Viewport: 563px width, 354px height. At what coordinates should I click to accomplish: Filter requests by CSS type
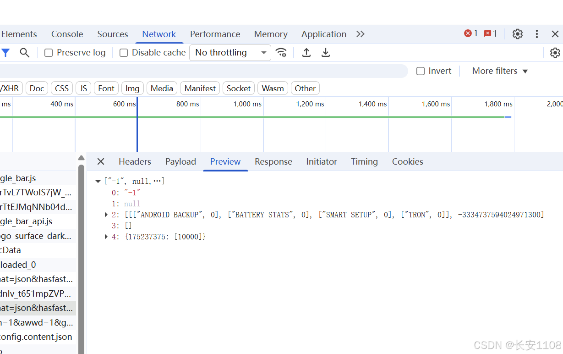click(x=62, y=88)
